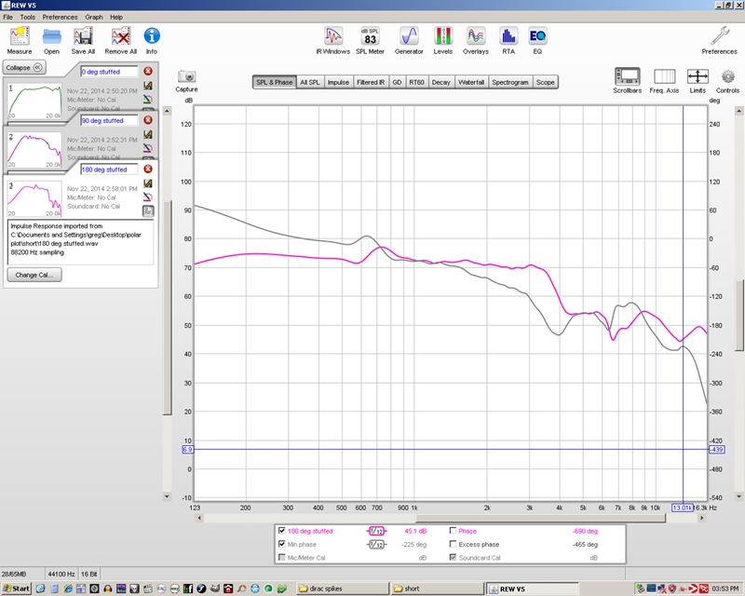This screenshot has height=596, width=745.
Task: Open graph Limits icon
Action: 698,80
